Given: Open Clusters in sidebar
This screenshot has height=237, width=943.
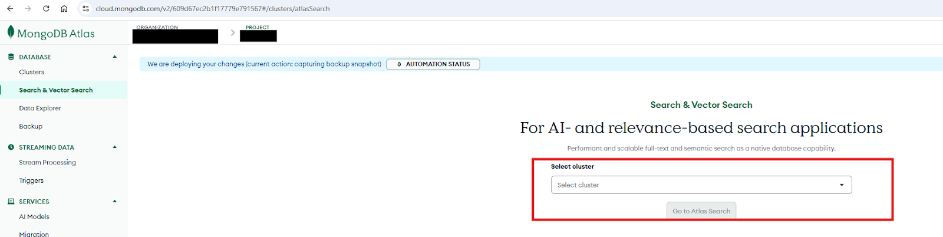Looking at the screenshot, I should [x=31, y=72].
